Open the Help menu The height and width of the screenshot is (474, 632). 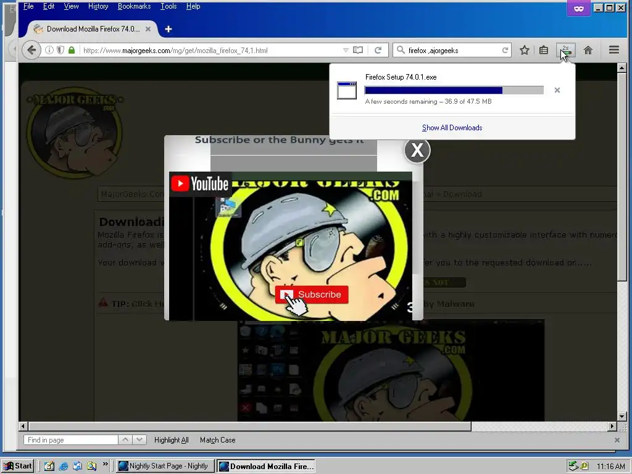(x=193, y=6)
